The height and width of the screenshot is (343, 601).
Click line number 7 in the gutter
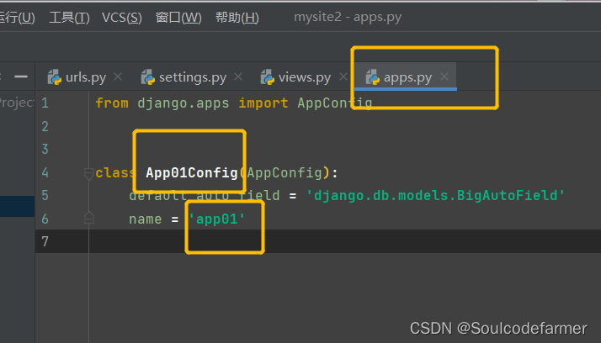(x=45, y=241)
